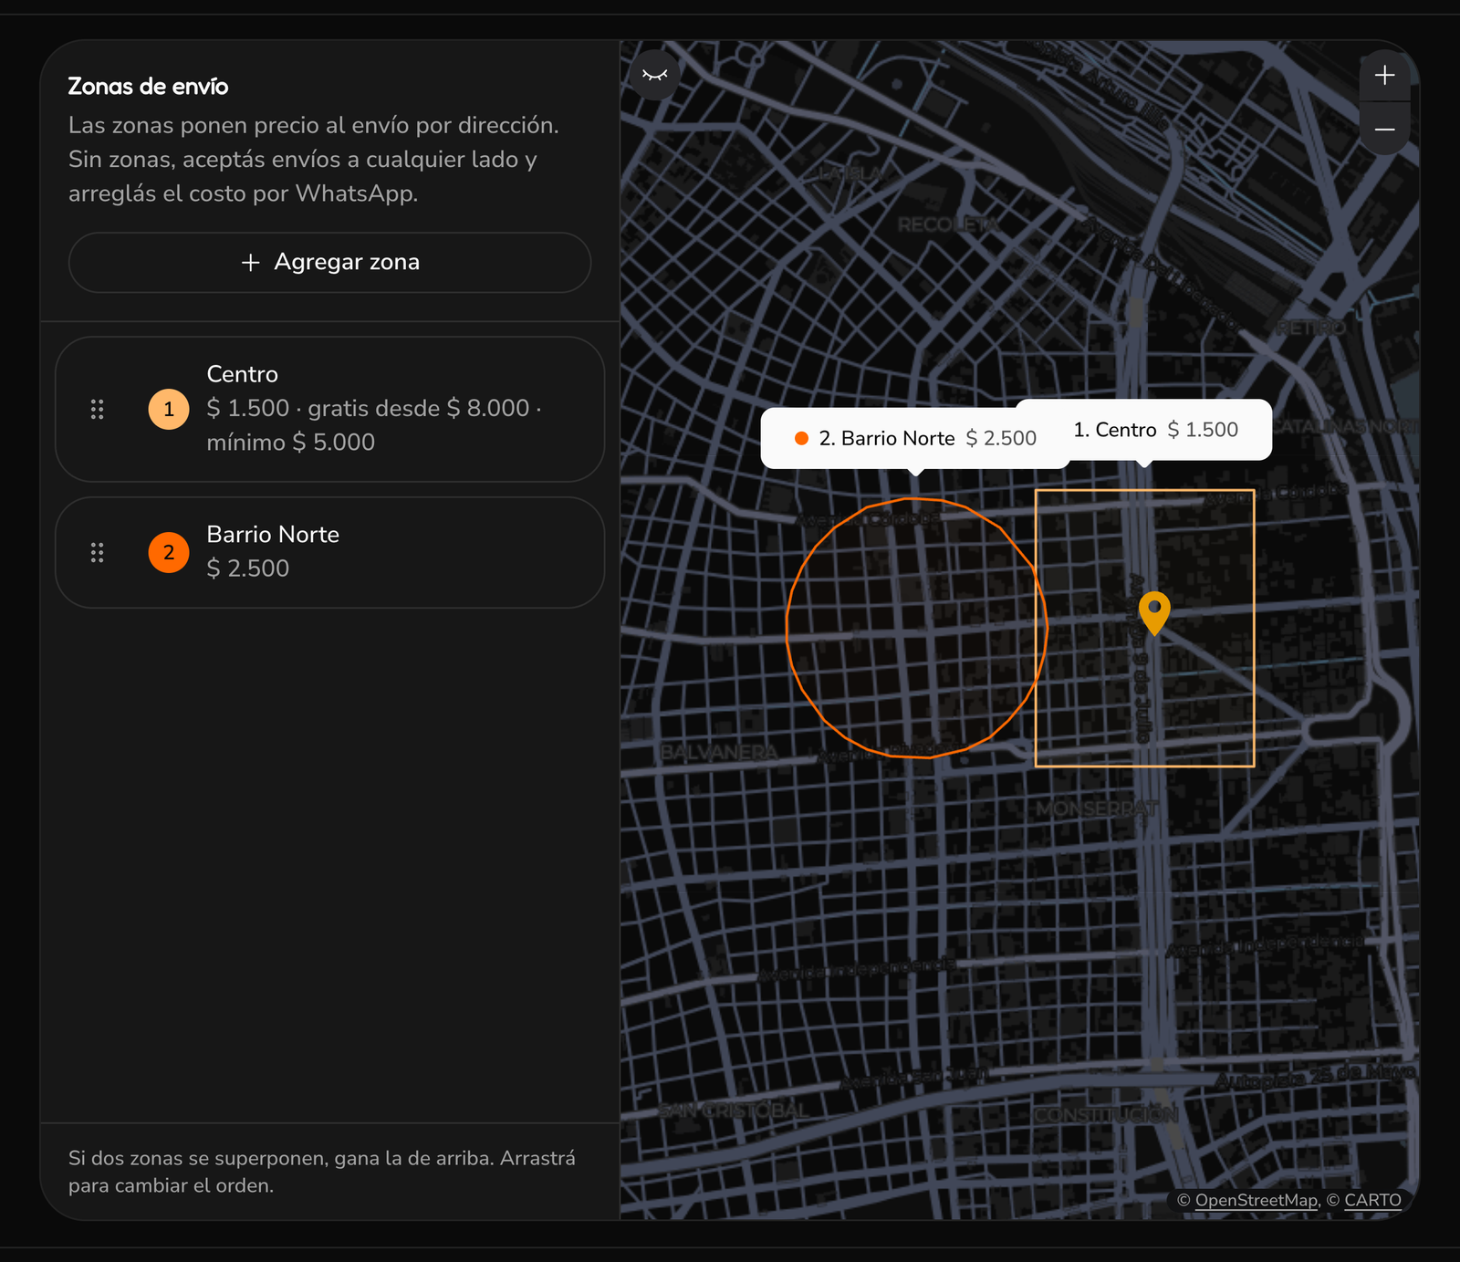Open the Centro zone card
Screen dimensions: 1460x1262
pyautogui.click(x=329, y=409)
